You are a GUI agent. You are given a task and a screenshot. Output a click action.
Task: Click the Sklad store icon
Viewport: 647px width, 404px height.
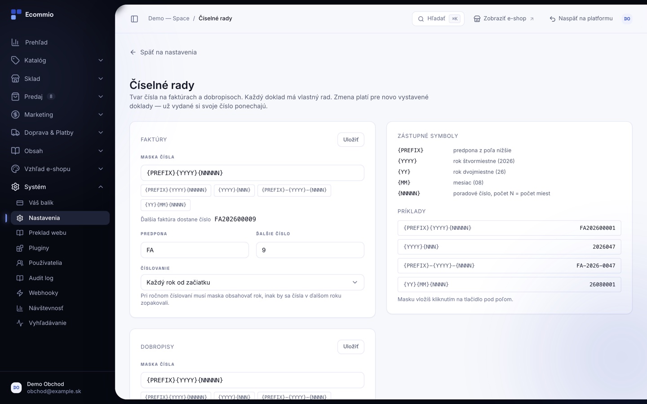pos(15,79)
